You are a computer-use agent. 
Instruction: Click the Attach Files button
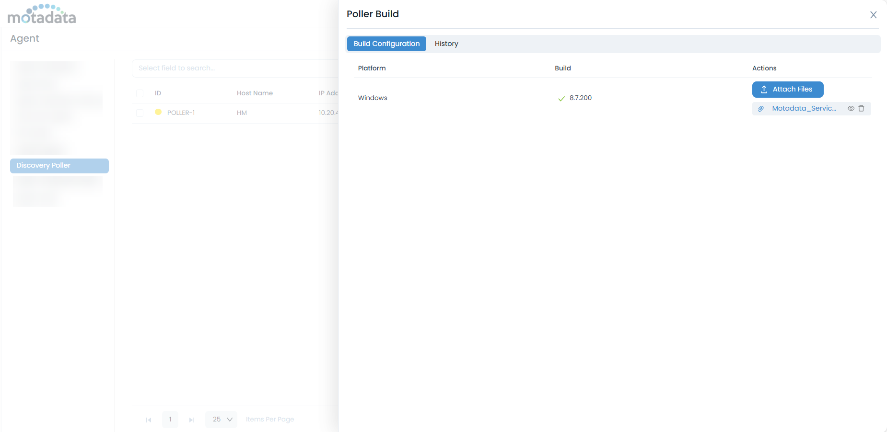[787, 89]
